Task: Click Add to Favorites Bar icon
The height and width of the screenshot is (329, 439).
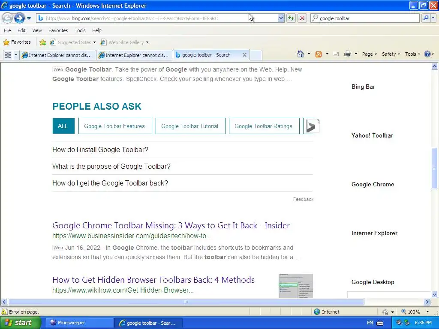Action: (43, 42)
